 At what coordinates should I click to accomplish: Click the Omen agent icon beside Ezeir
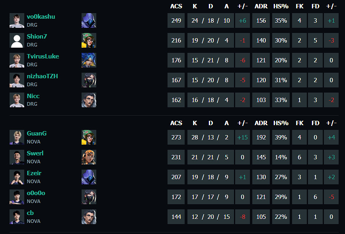89,177
